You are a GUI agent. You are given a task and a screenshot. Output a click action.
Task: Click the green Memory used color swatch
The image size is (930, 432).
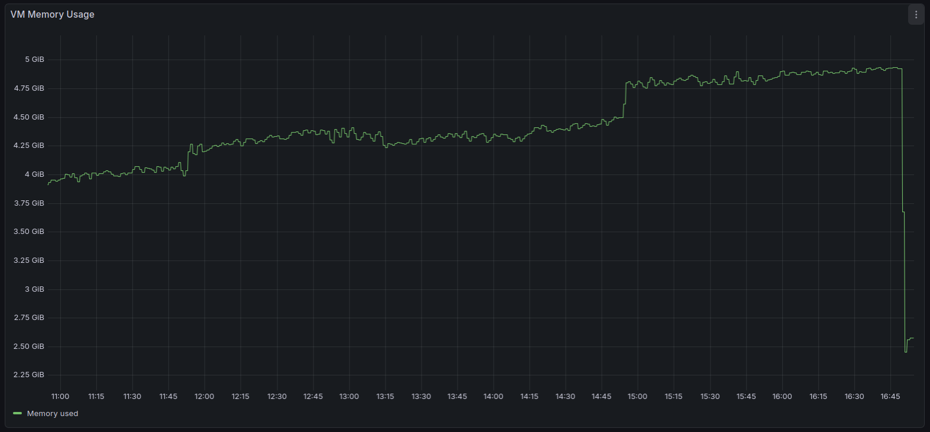coord(17,414)
